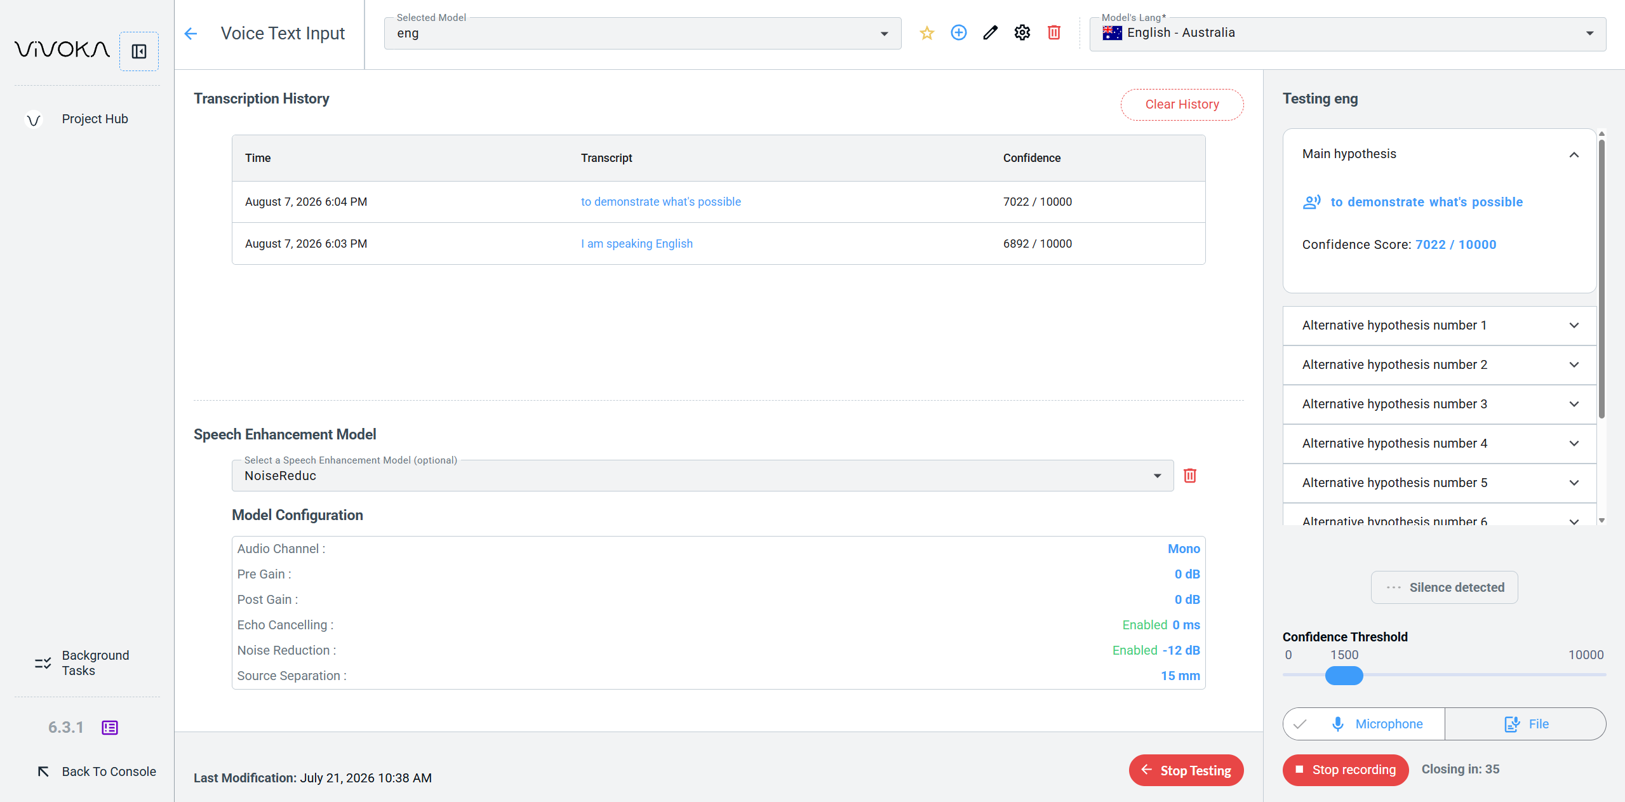The image size is (1625, 802).
Task: Open model settings gear
Action: click(x=1022, y=33)
